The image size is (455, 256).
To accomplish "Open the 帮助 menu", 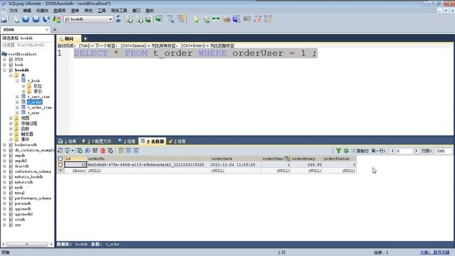I will (x=149, y=11).
